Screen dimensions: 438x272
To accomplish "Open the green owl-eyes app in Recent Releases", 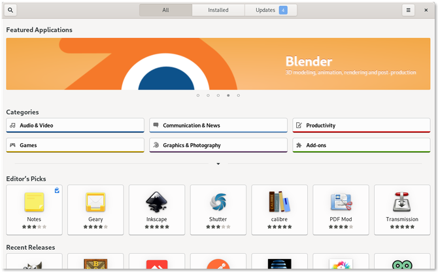I will tap(402, 262).
